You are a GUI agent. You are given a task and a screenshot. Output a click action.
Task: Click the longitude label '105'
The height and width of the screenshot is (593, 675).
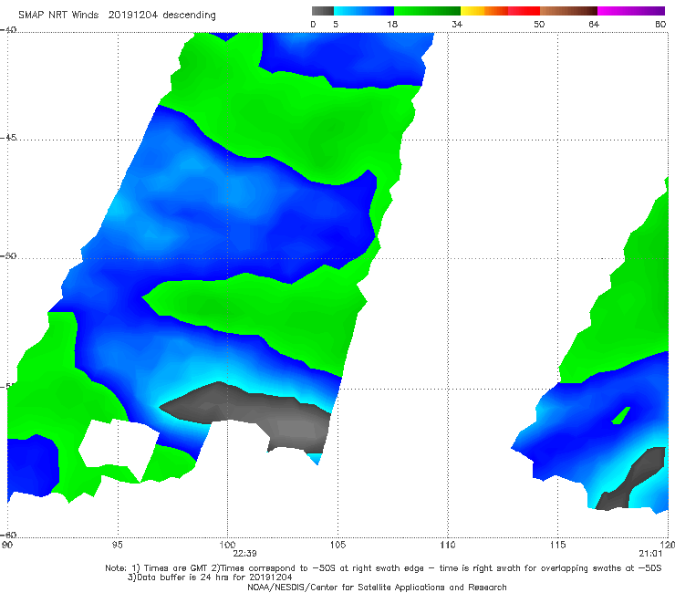[337, 546]
